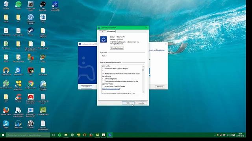The width and height of the screenshot is (252, 141).
Task: Open File Explorer from the taskbar
Action: click(x=66, y=135)
